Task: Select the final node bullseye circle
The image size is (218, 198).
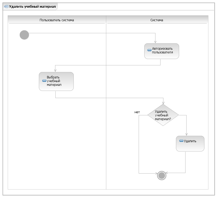Action: (x=162, y=175)
